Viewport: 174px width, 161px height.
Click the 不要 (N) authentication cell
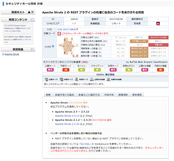tap(158, 45)
